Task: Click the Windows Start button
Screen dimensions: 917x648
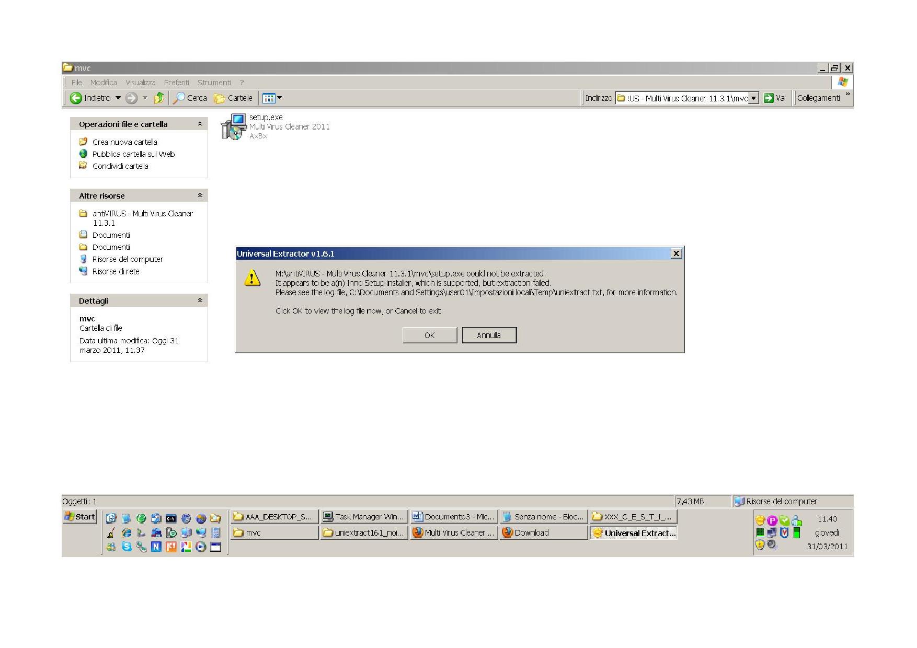Action: click(x=79, y=517)
